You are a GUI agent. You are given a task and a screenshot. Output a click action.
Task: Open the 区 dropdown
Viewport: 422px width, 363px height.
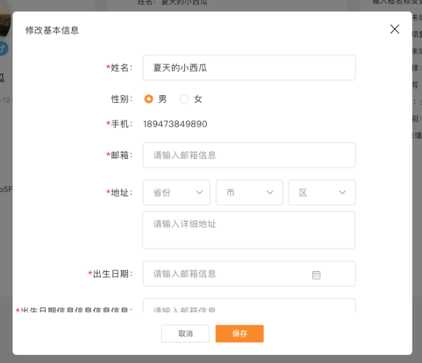[322, 192]
